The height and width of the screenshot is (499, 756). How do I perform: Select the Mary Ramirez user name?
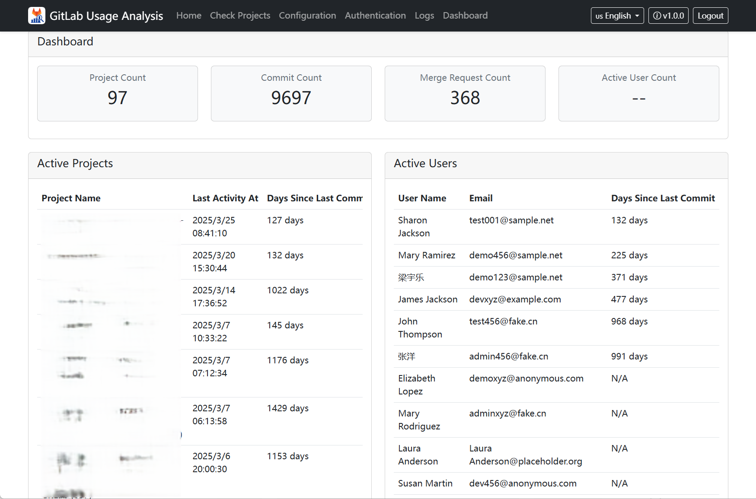pos(427,255)
